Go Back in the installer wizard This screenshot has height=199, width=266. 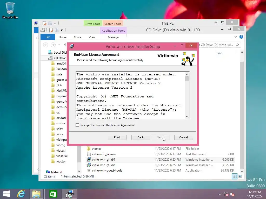pyautogui.click(x=141, y=137)
